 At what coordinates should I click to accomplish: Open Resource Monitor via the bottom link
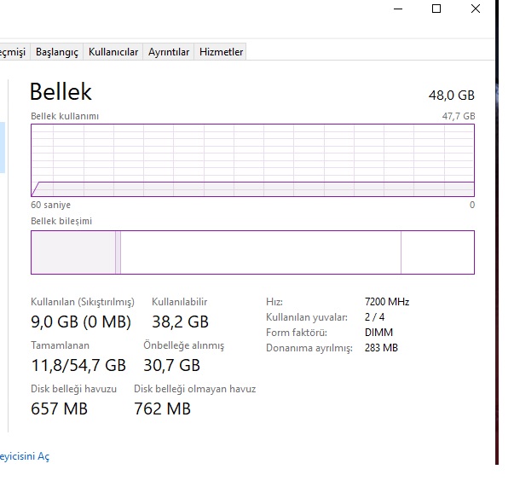point(25,456)
